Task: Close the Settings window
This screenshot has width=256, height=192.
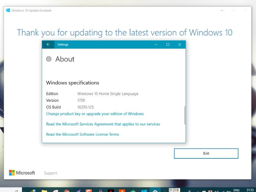Action: [180, 44]
